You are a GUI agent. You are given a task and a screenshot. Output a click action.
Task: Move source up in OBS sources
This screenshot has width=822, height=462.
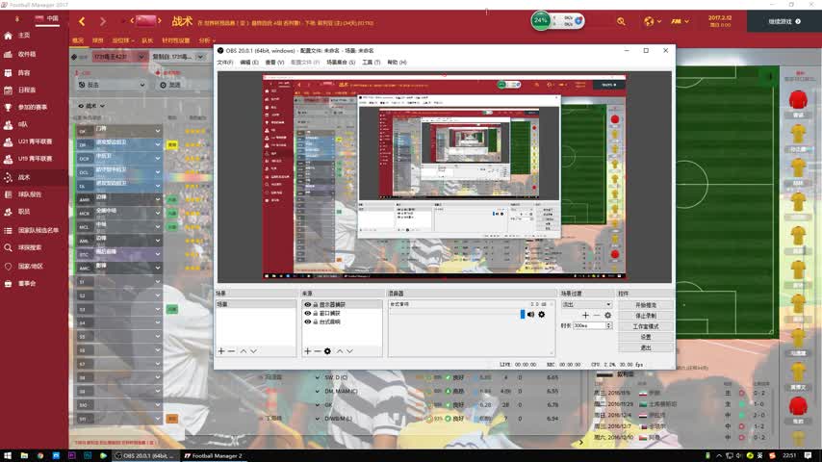coord(340,350)
